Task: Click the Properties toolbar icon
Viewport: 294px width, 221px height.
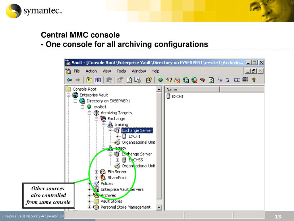Action: click(120, 80)
